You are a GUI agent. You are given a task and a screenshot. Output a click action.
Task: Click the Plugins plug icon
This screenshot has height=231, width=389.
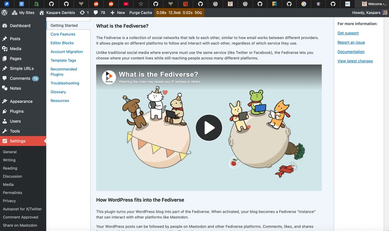[5, 111]
